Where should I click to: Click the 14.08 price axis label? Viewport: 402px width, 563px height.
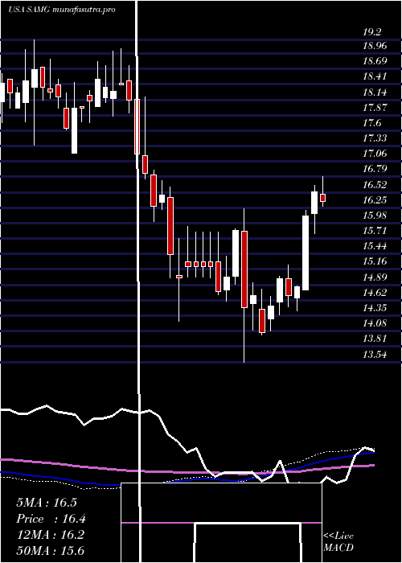(x=375, y=323)
